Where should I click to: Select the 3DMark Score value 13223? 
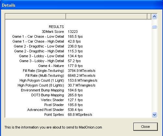73,32
